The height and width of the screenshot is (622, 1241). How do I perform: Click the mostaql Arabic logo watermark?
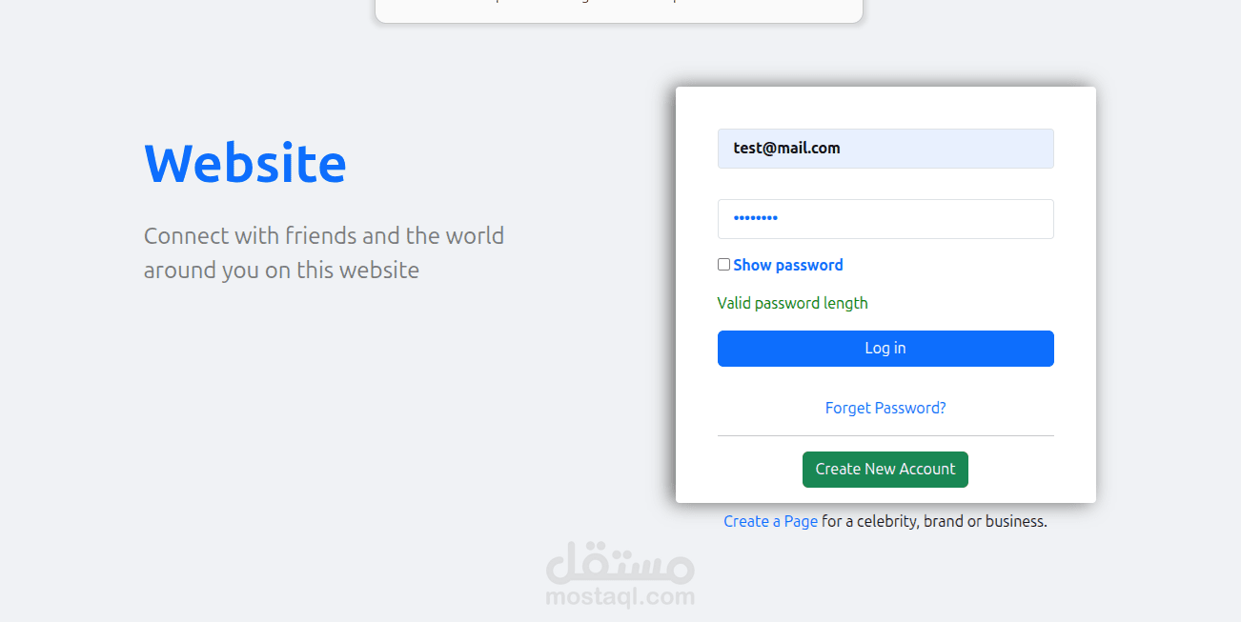[x=620, y=562]
